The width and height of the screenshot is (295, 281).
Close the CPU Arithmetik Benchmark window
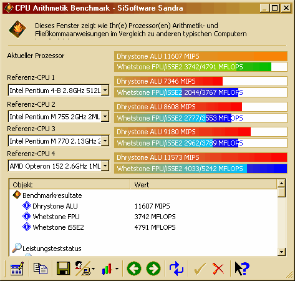point(286,8)
